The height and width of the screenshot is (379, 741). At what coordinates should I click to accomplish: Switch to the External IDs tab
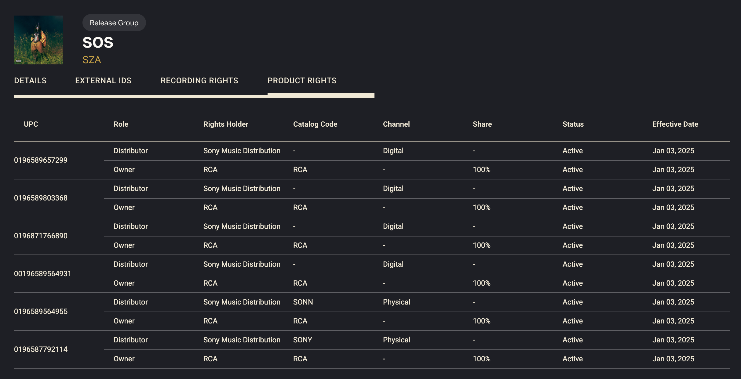(103, 81)
